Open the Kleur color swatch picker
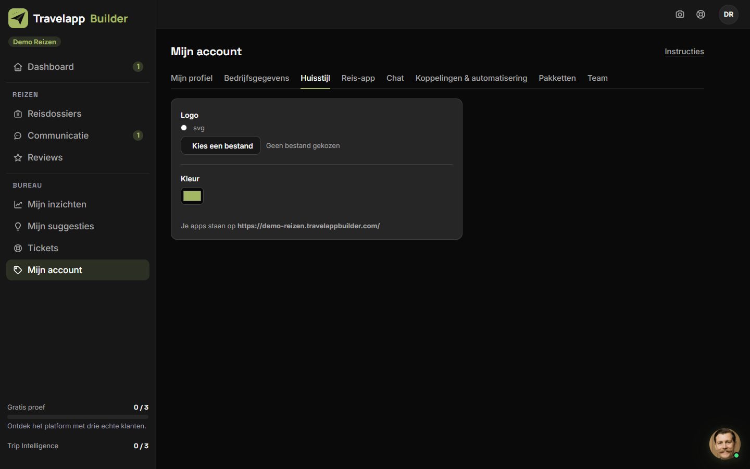 coord(192,196)
